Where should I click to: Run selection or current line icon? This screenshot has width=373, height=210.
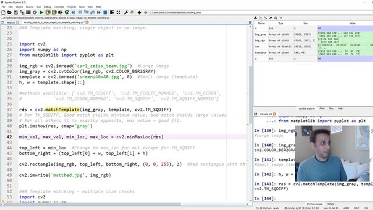[61, 12]
